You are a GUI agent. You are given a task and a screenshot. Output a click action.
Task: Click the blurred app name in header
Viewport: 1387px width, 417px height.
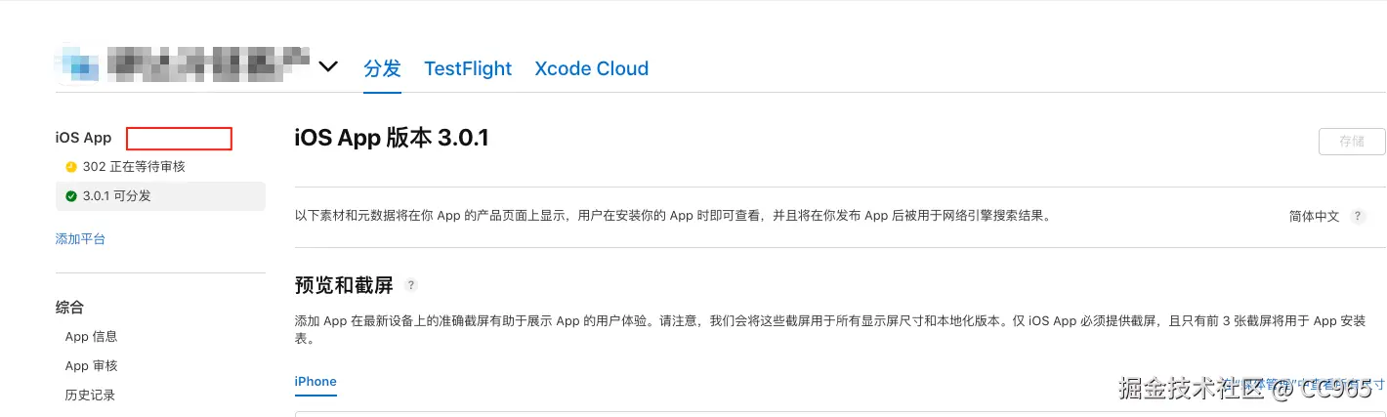point(207,63)
